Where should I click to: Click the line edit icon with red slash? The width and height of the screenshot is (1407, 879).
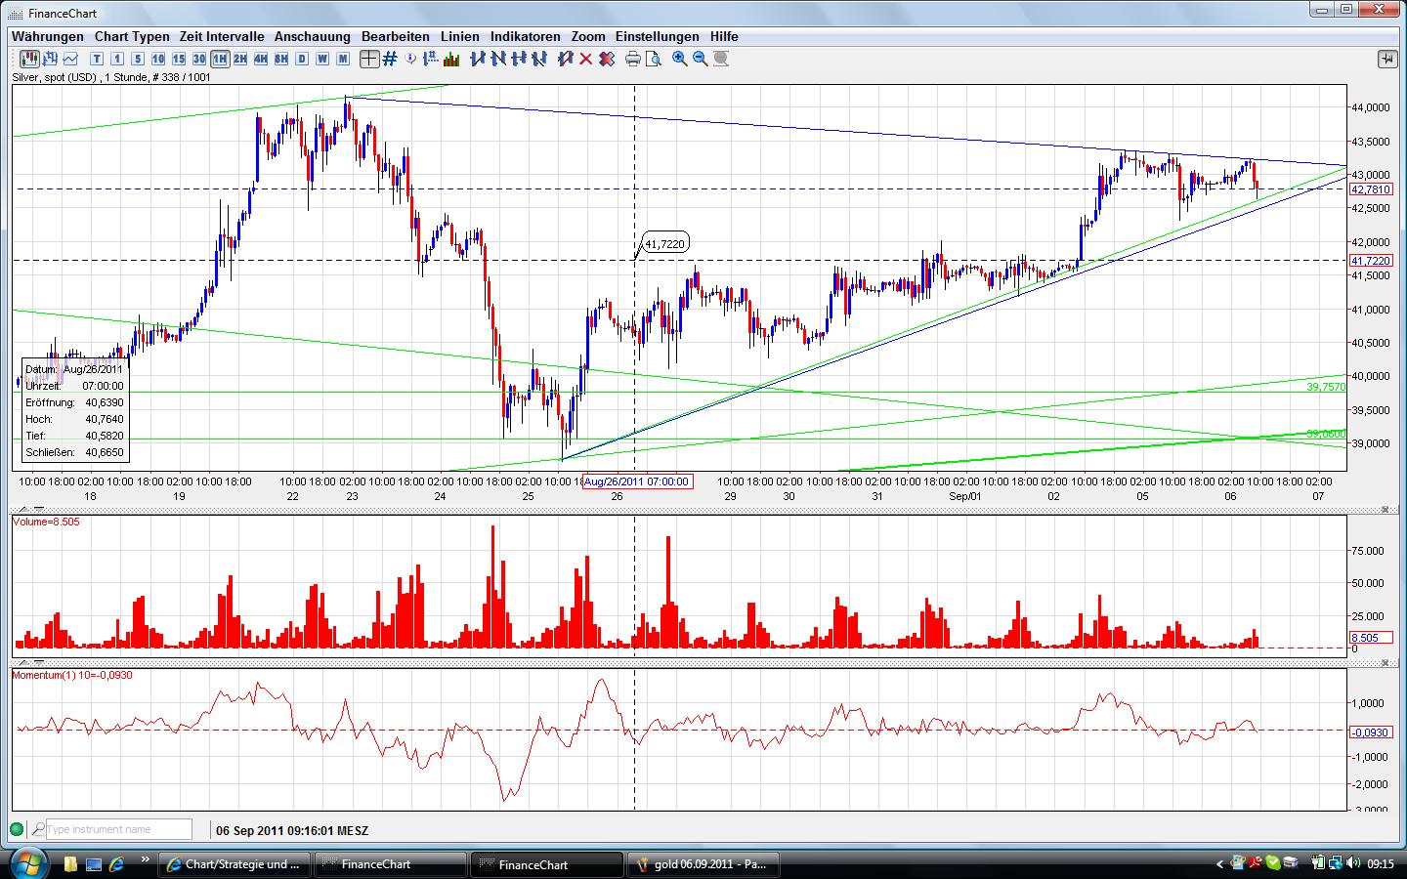565,59
